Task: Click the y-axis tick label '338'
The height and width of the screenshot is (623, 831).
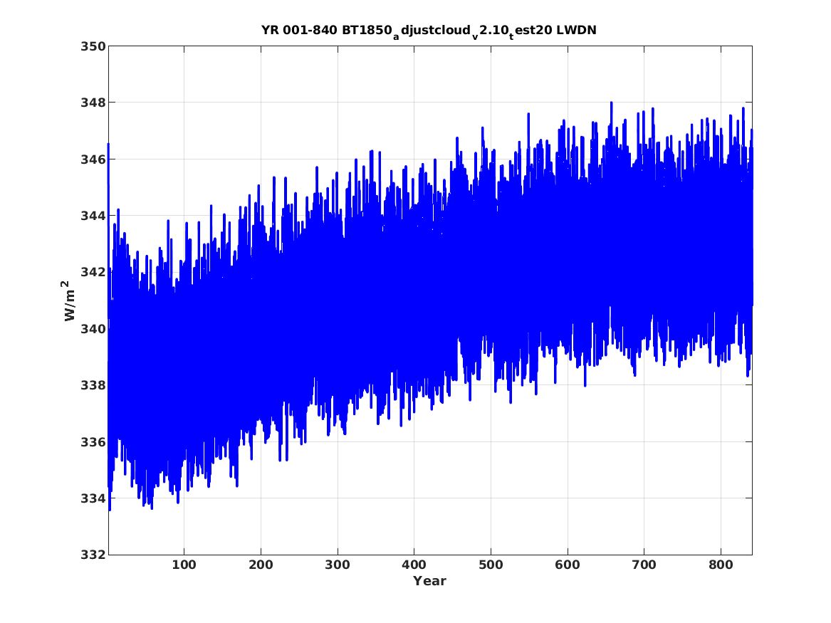Action: pos(93,385)
